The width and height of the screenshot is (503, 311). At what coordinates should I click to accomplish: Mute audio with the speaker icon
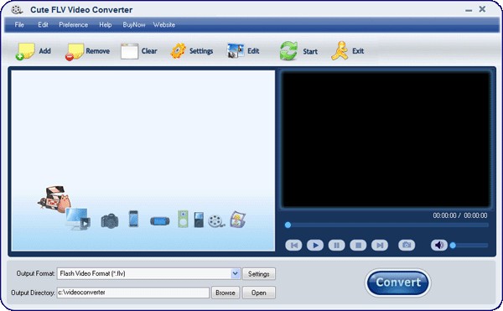tap(438, 246)
